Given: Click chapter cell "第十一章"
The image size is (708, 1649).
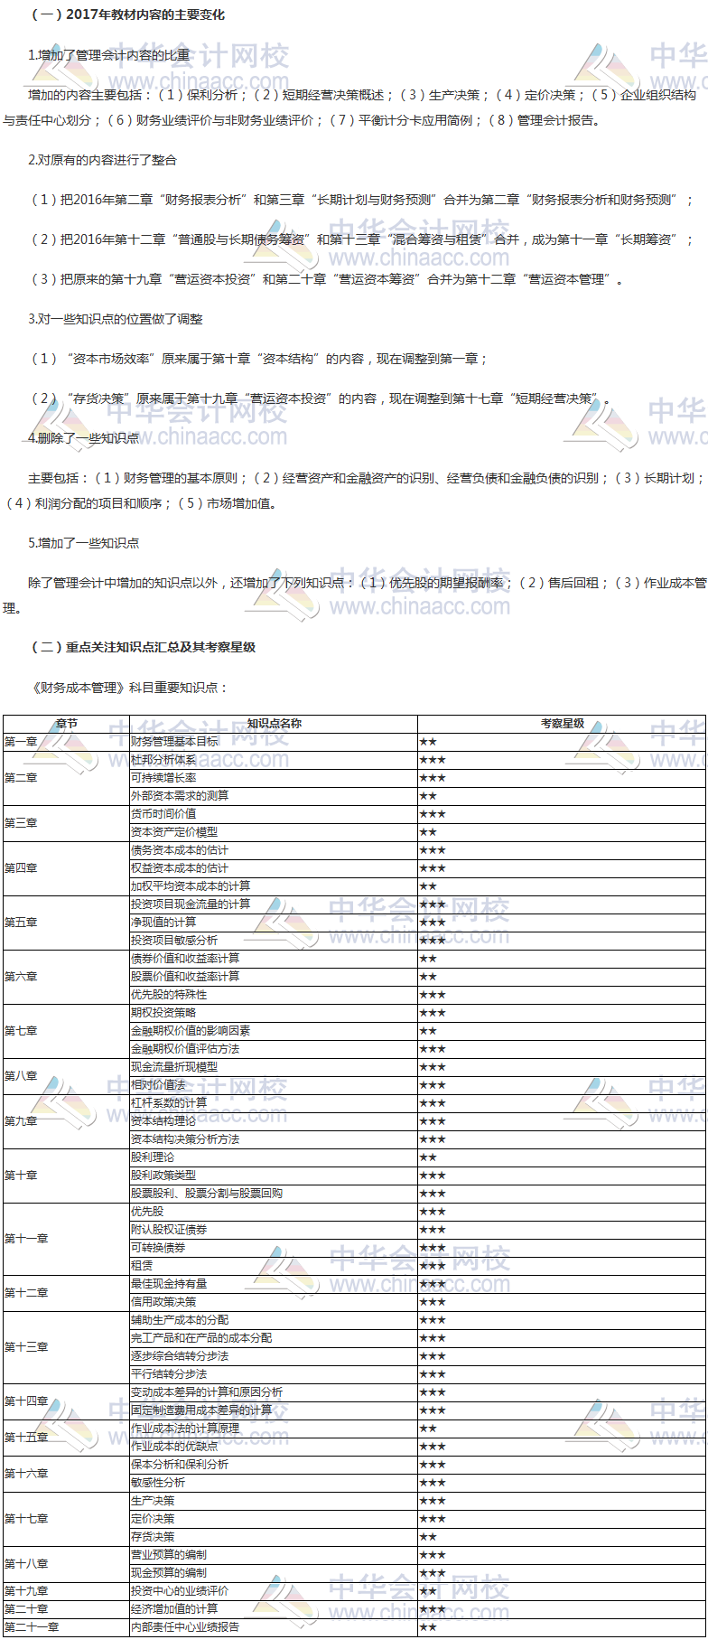Looking at the screenshot, I should coord(67,1239).
